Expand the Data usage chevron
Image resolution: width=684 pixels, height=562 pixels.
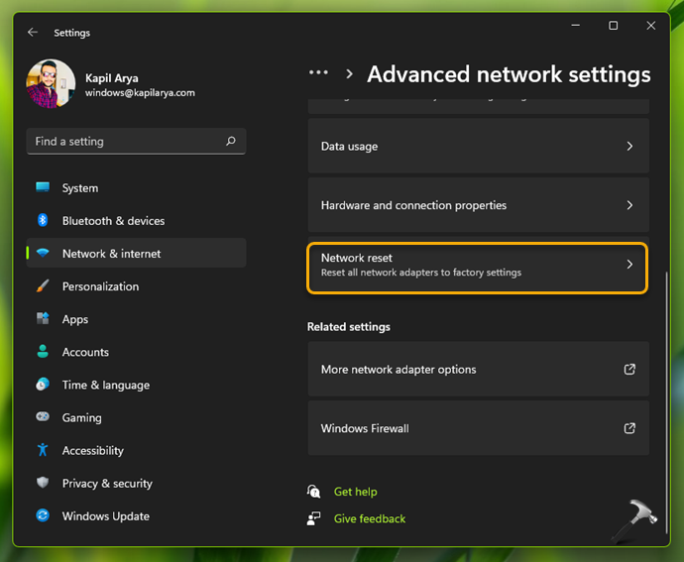pos(629,146)
